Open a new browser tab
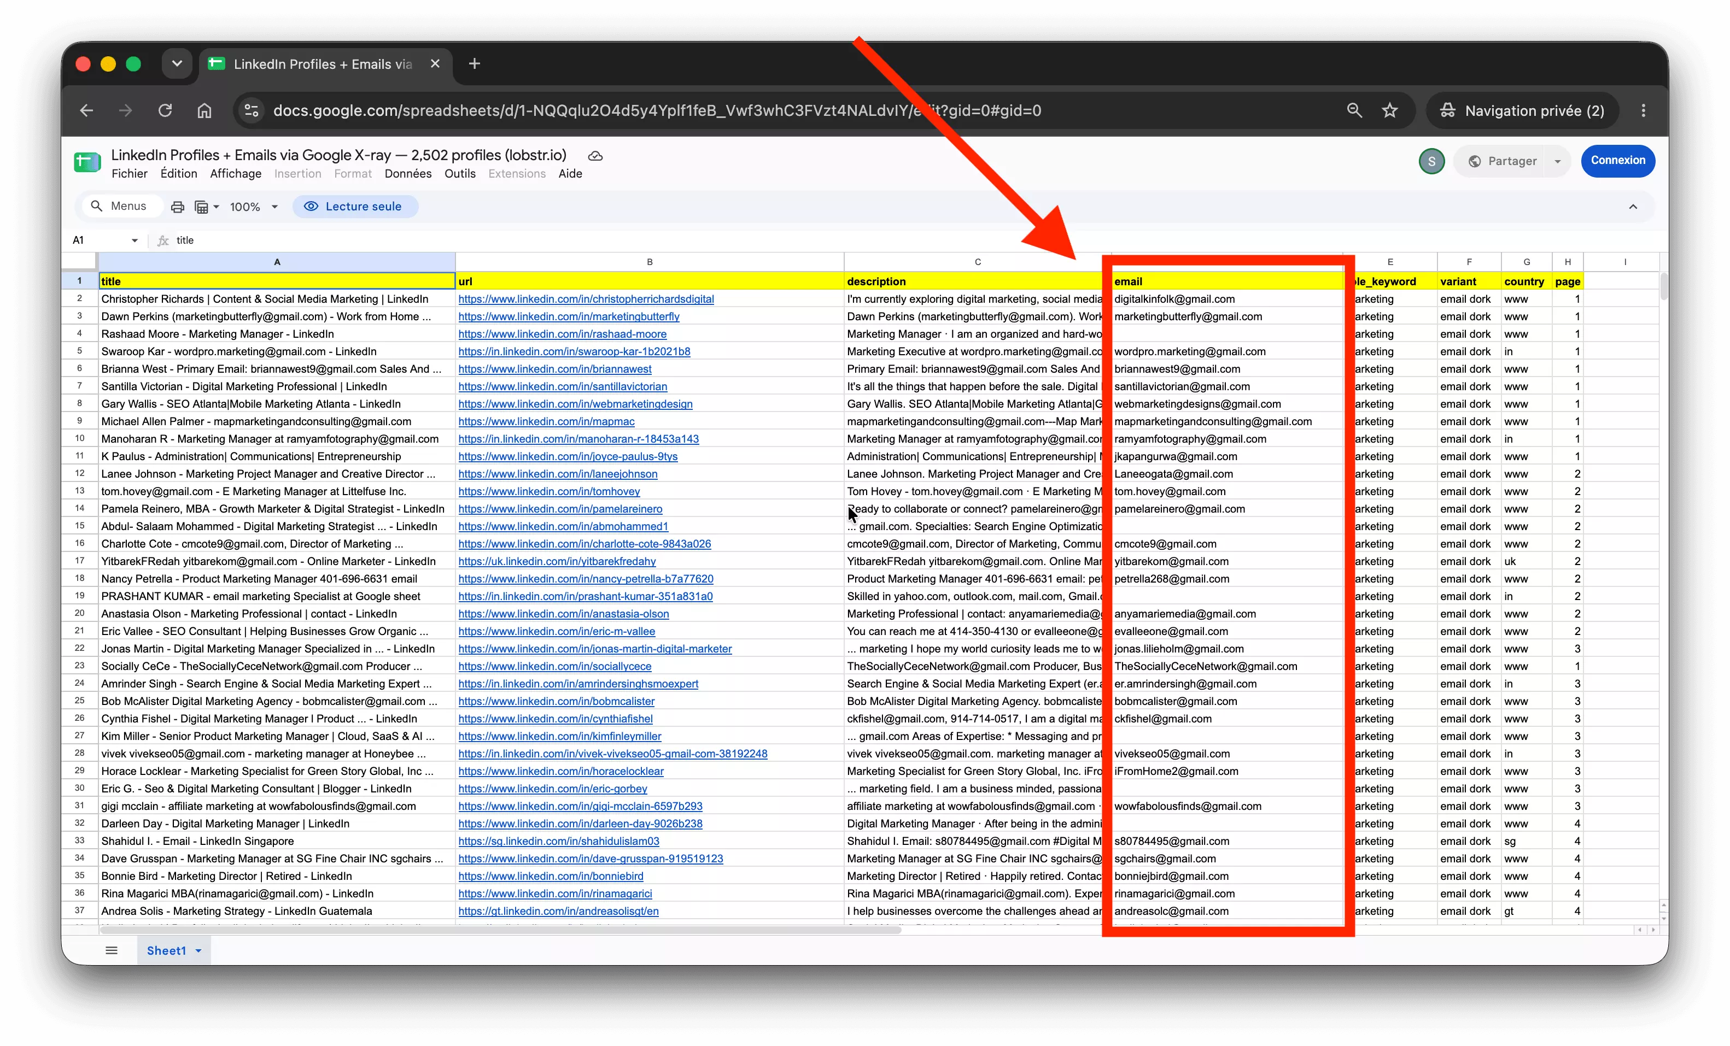Image resolution: width=1730 pixels, height=1046 pixels. (475, 64)
